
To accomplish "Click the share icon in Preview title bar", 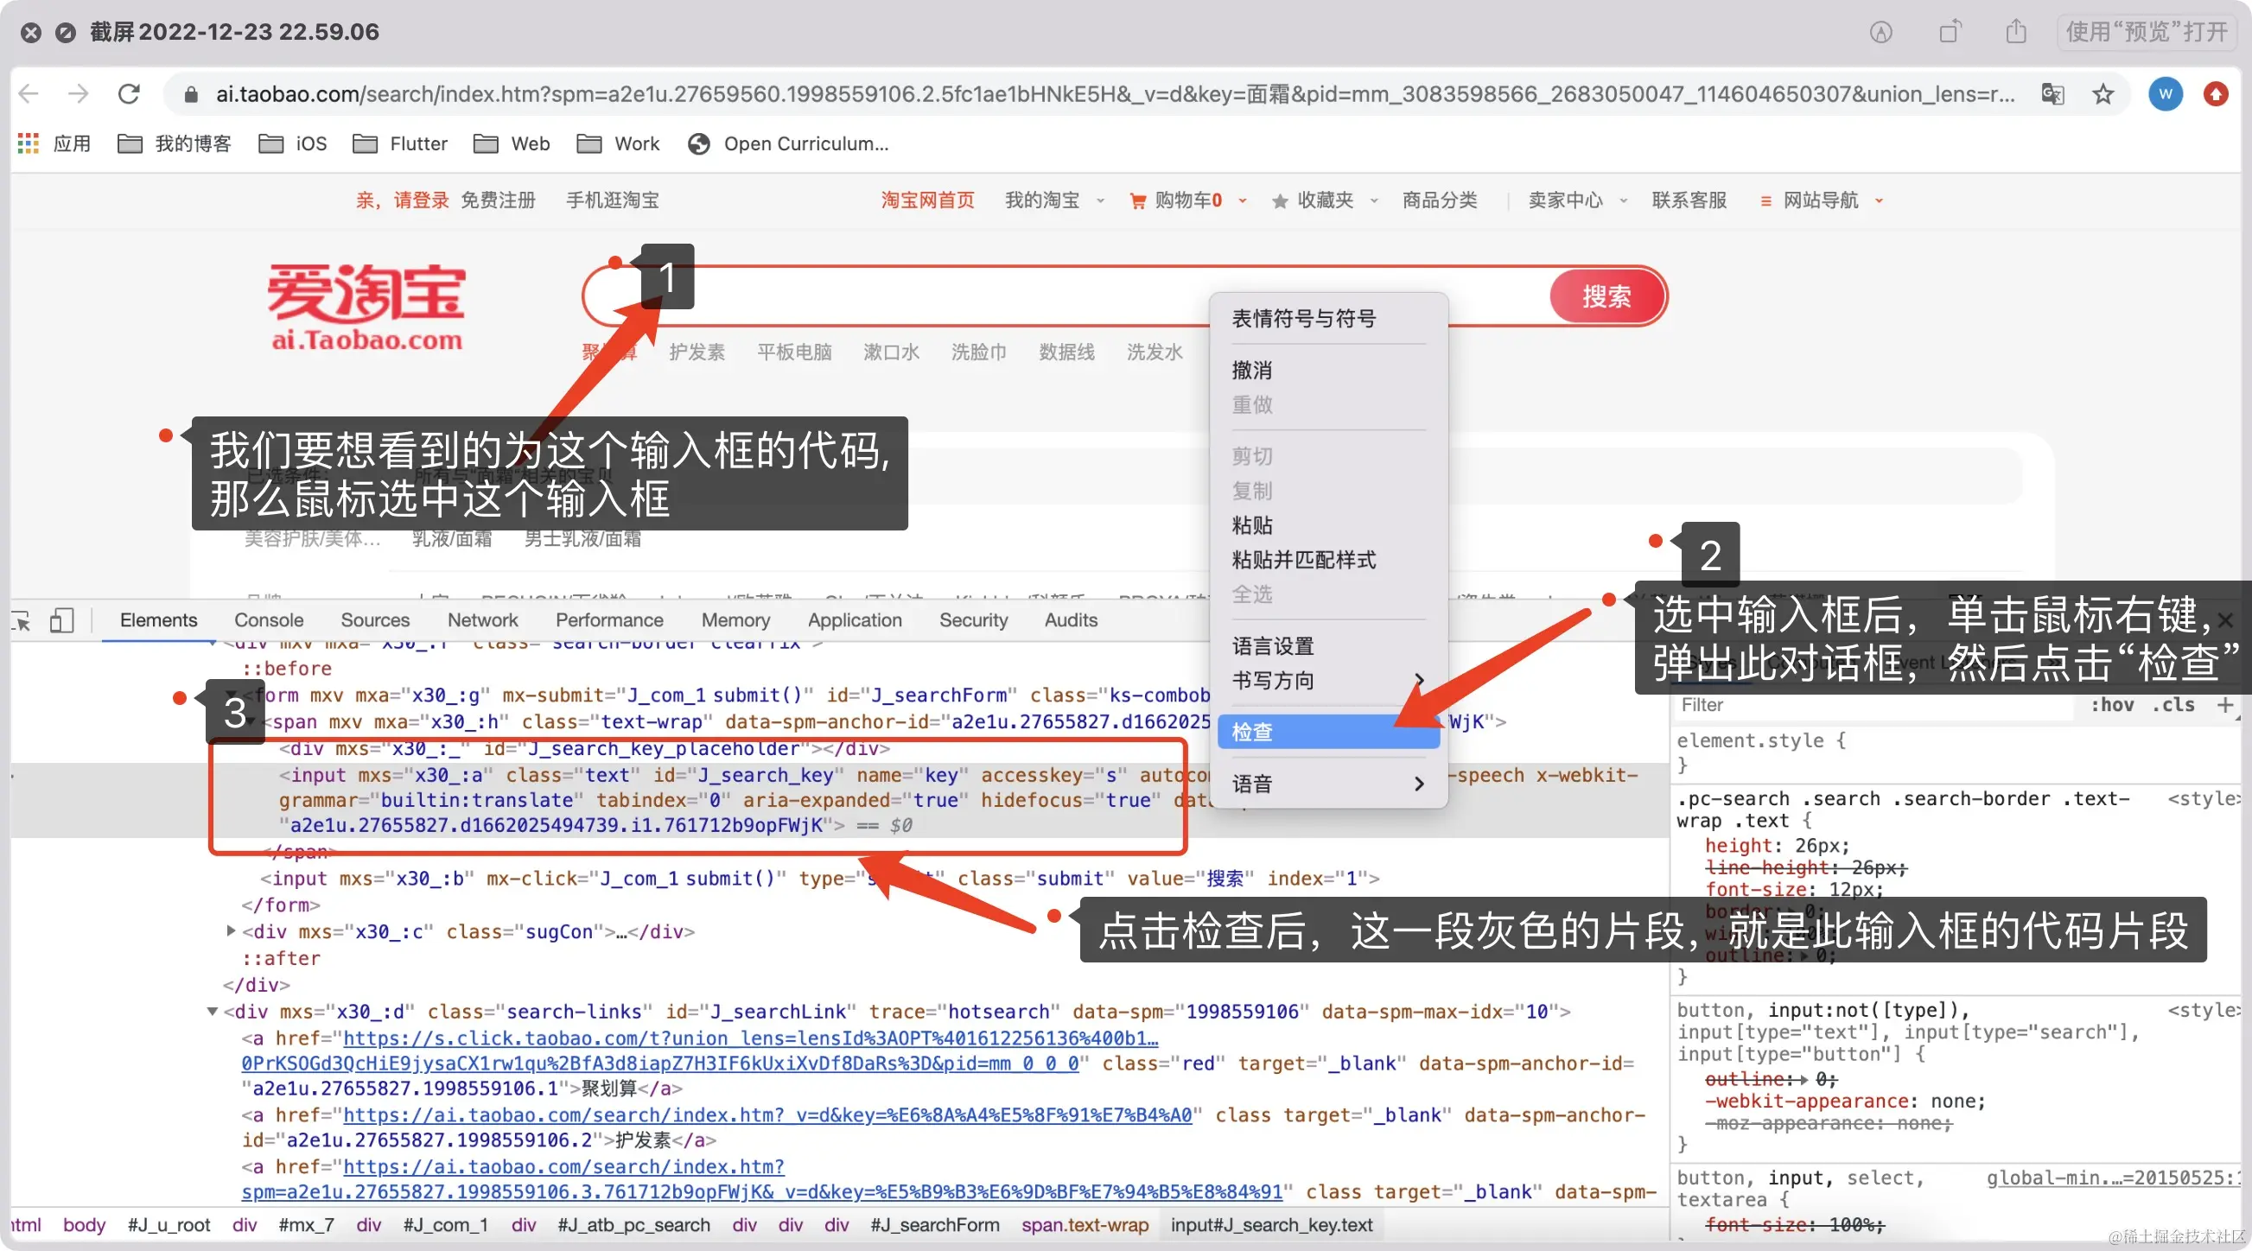I will (2016, 32).
